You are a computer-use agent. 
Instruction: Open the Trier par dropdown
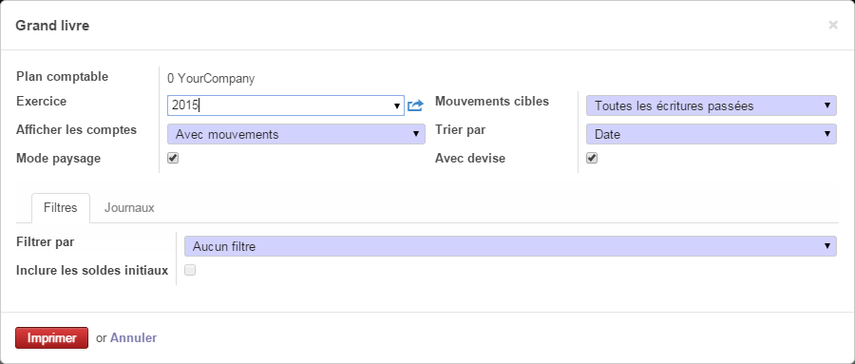pyautogui.click(x=711, y=134)
